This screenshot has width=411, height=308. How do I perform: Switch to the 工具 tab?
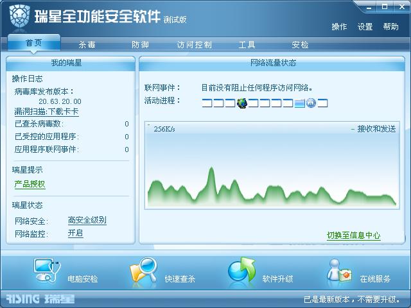[x=247, y=45]
